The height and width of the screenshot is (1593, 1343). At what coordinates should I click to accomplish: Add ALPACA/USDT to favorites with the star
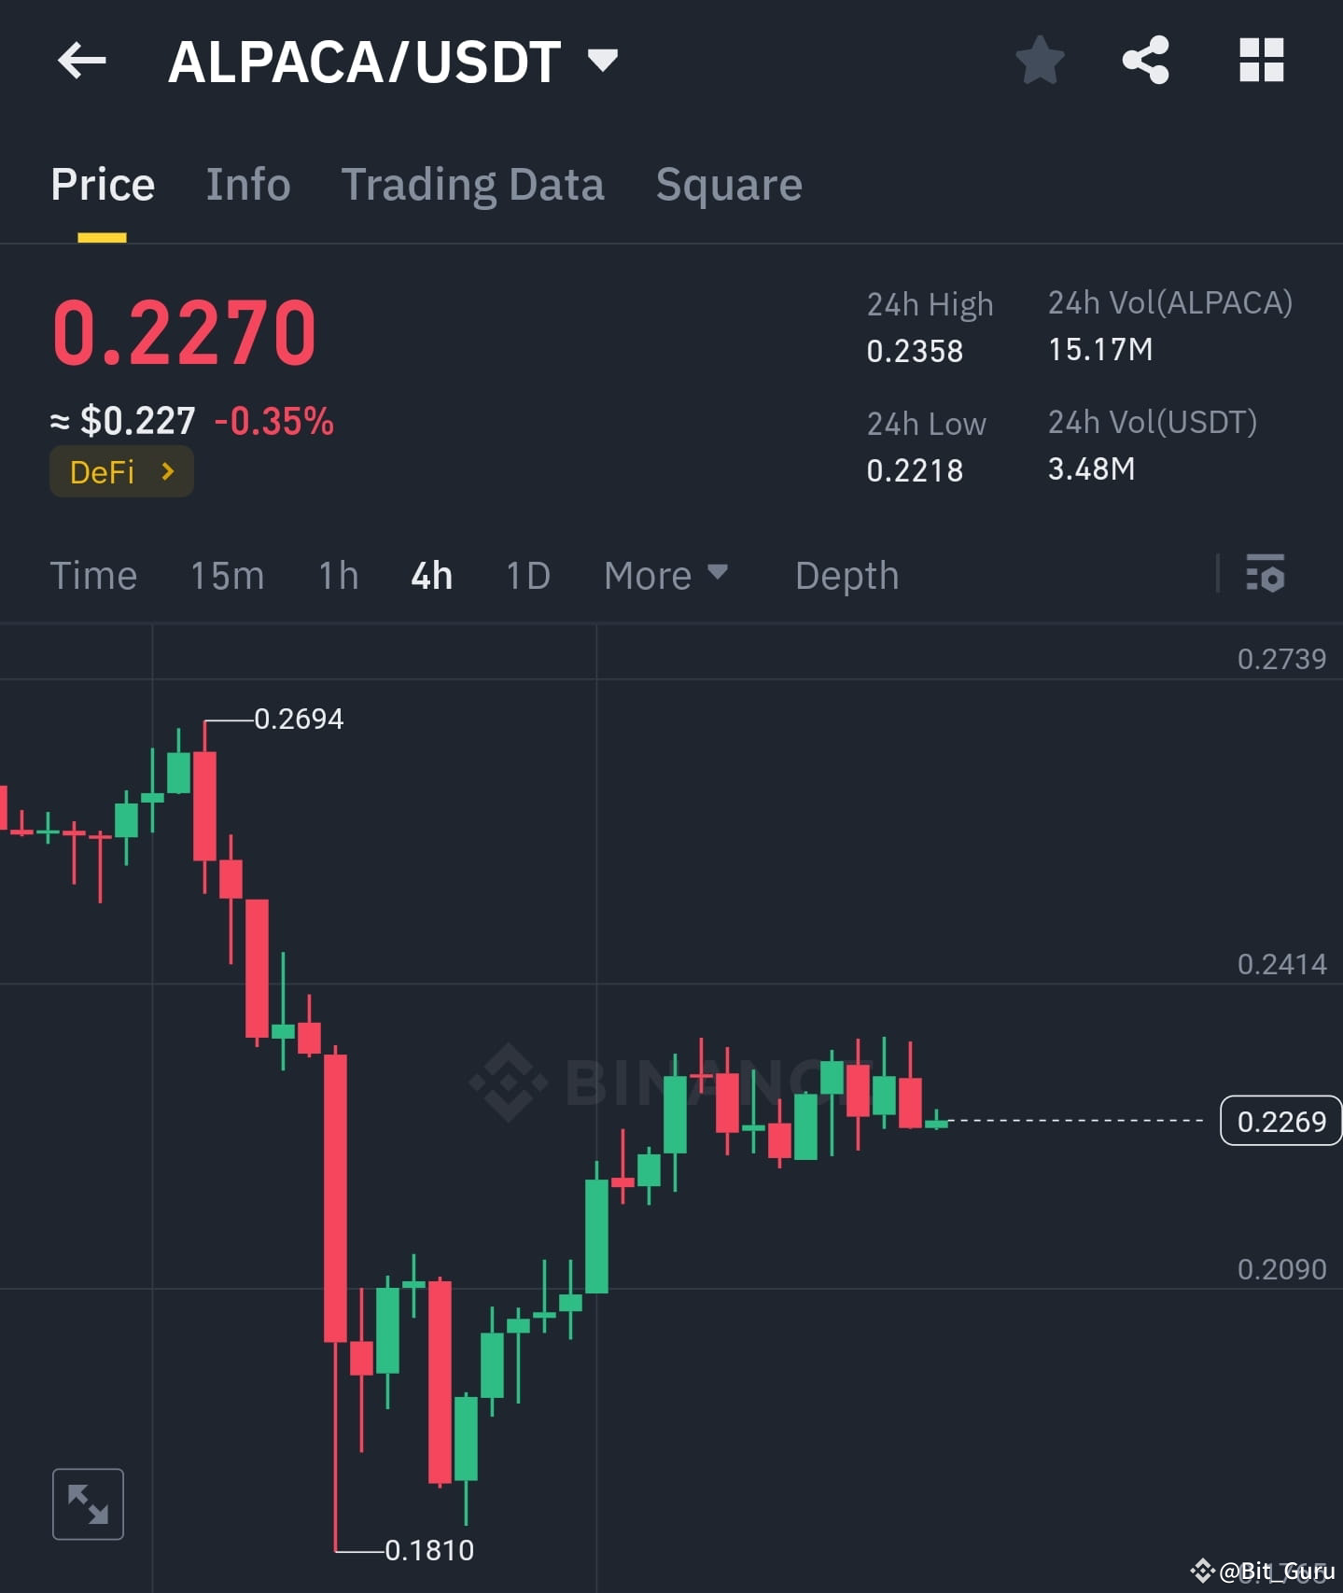(1039, 61)
